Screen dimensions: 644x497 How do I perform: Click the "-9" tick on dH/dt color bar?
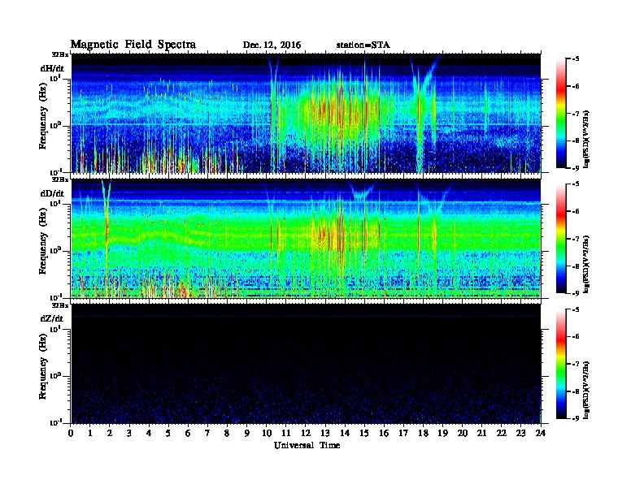[x=576, y=168]
